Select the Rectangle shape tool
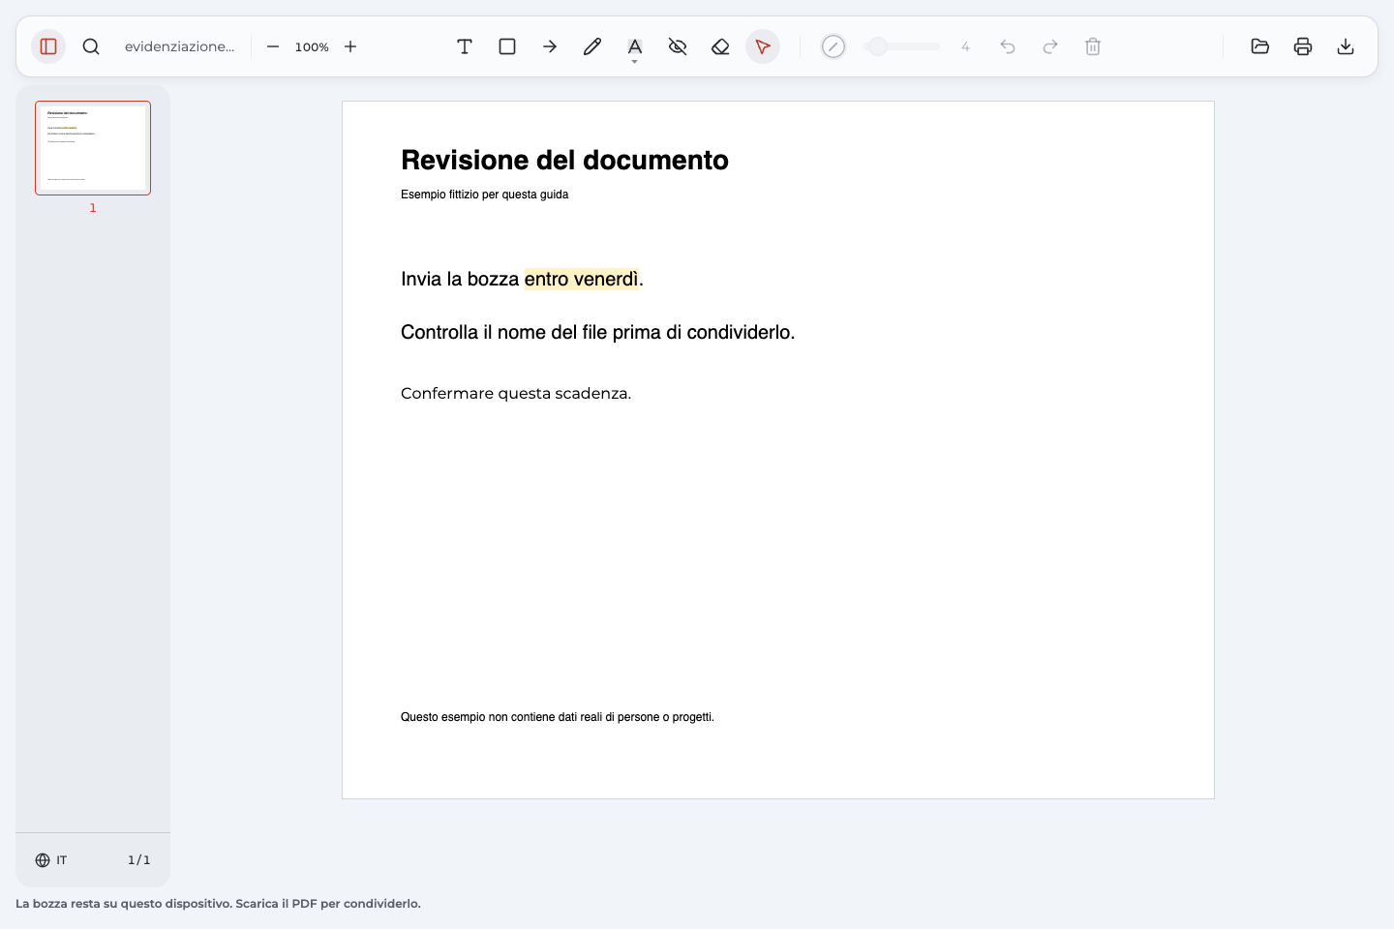 tap(507, 46)
